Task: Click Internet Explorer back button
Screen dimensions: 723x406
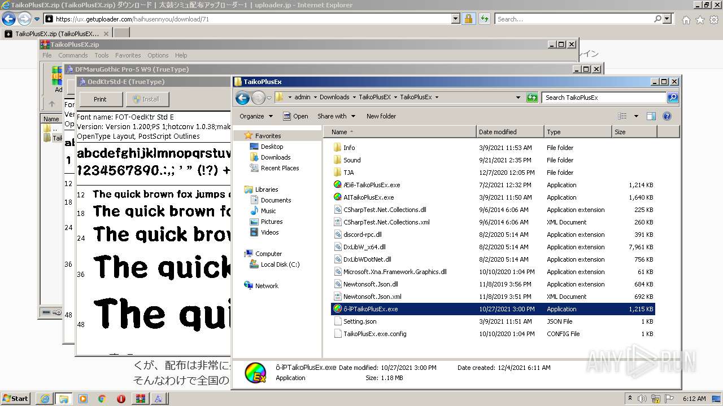Action: click(x=9, y=19)
